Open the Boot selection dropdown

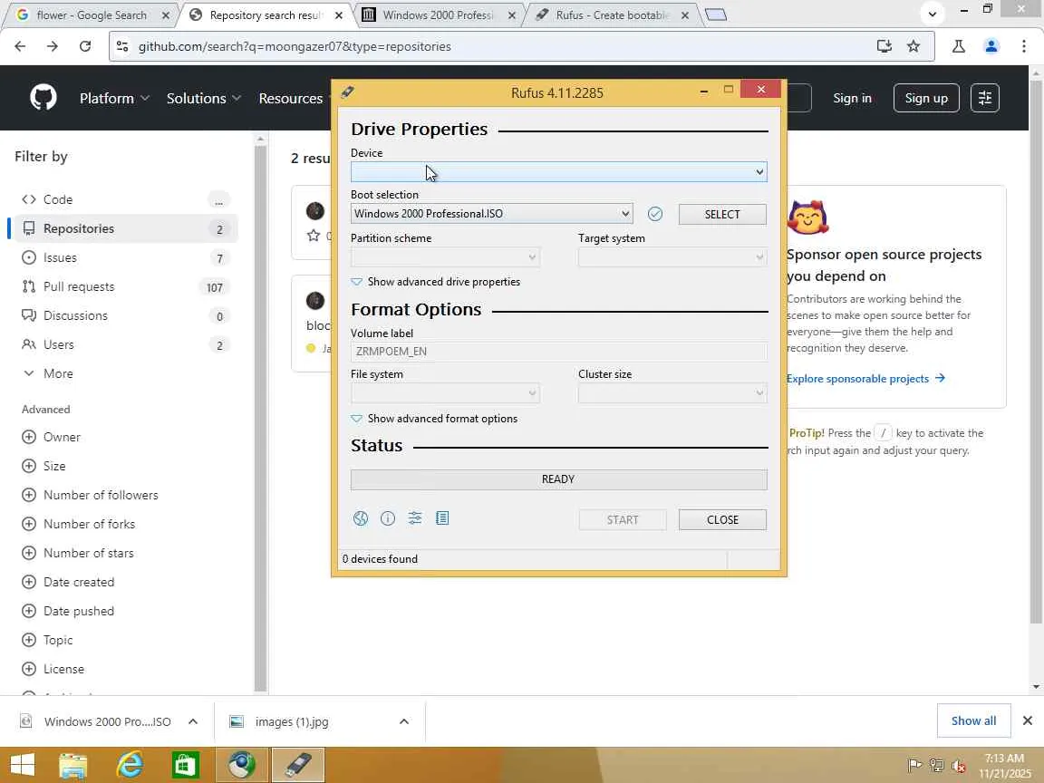491,214
